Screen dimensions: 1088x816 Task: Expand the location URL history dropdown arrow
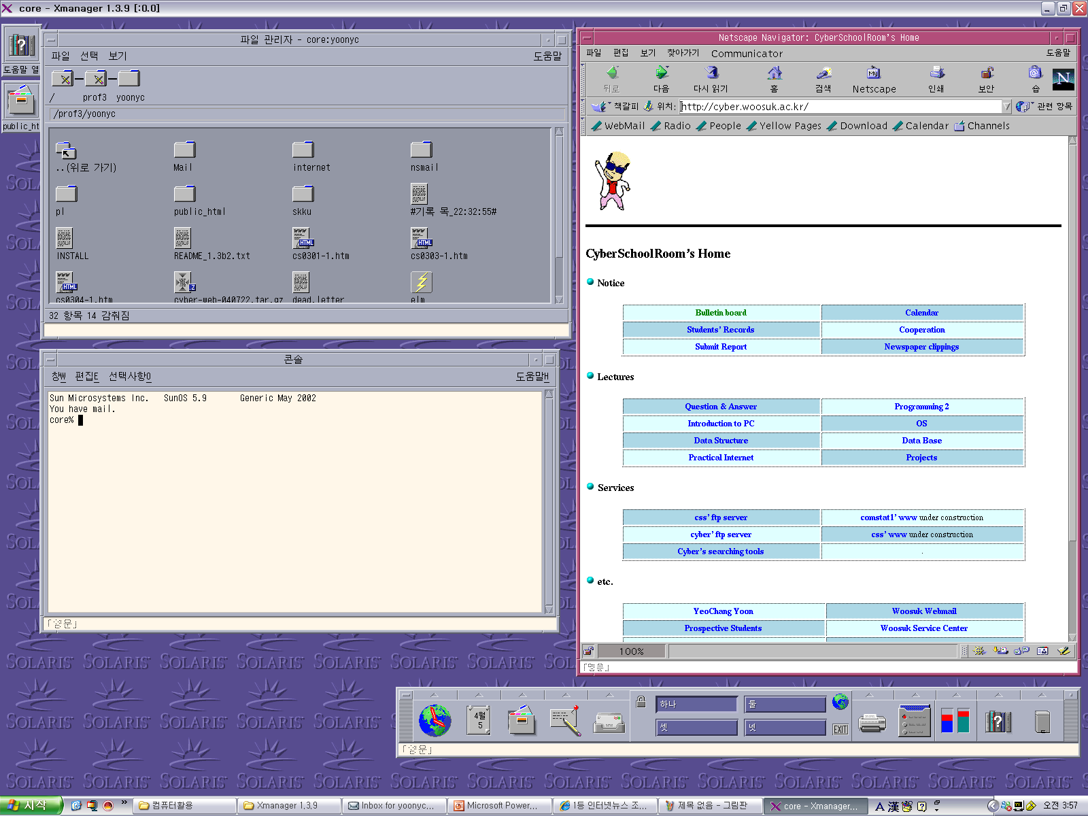tap(1007, 107)
